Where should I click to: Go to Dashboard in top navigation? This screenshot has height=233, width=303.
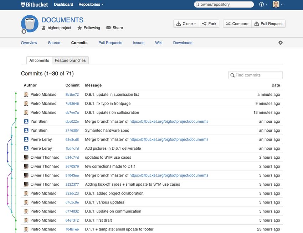click(x=63, y=4)
